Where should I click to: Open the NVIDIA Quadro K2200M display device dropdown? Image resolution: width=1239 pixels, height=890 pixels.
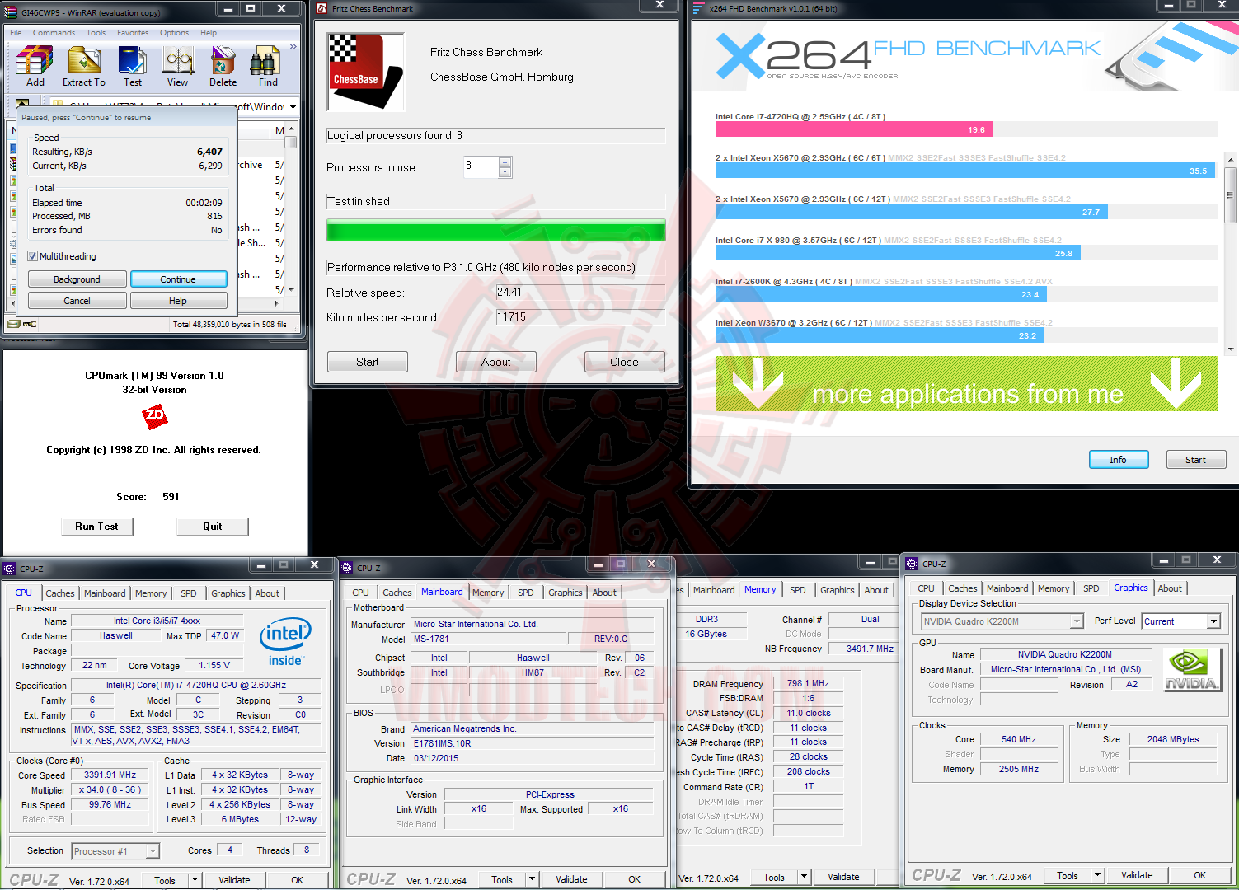[x=1077, y=621]
